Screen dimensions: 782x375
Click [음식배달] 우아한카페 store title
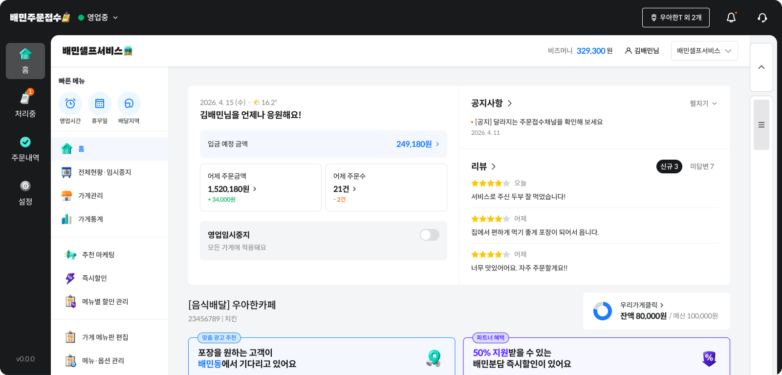coord(232,305)
